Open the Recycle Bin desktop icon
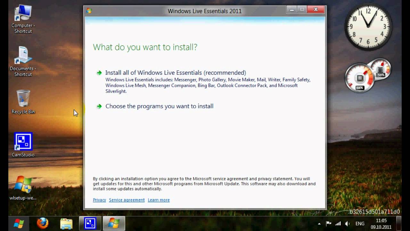Screen dimensions: 410x231 (x=23, y=102)
